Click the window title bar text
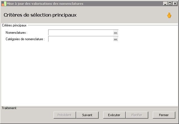 click(x=45, y=4)
